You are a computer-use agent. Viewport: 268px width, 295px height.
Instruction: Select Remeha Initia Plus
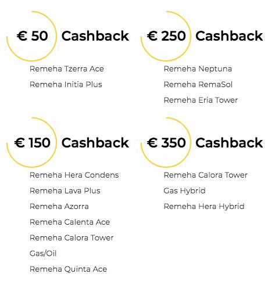point(66,85)
